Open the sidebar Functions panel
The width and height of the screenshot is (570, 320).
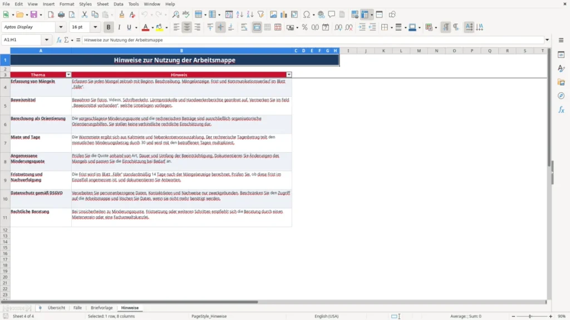[561, 109]
